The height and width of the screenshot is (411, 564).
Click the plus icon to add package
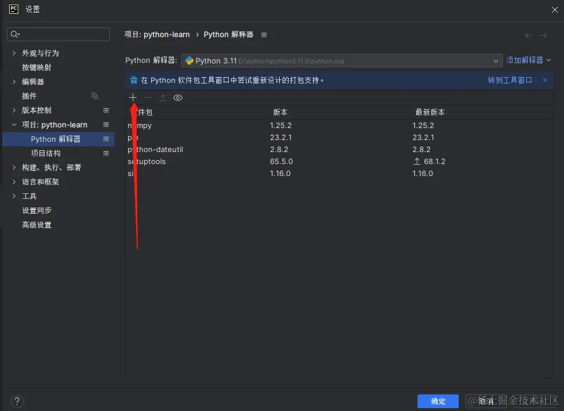[x=133, y=97]
